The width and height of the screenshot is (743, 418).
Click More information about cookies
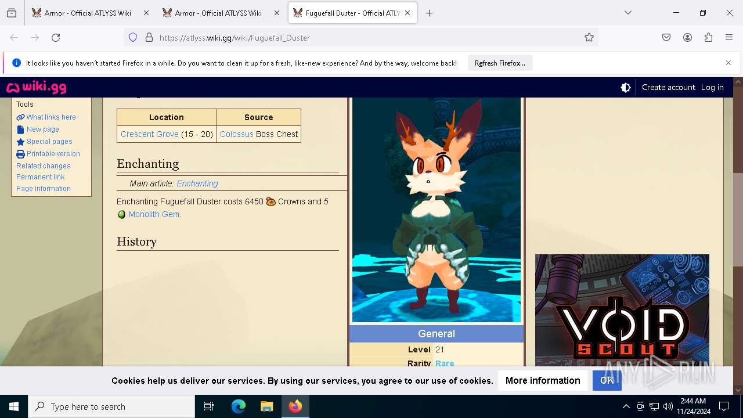pyautogui.click(x=543, y=380)
